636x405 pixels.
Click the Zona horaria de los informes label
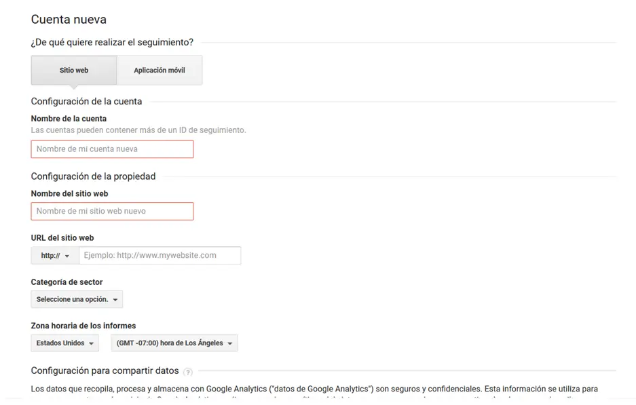point(83,326)
